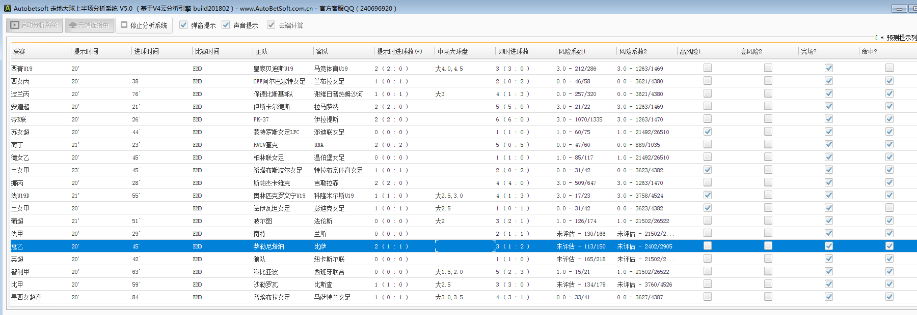
Task: Uncheck 高风险1 checkbox in the 苏女超 row
Action: point(708,132)
